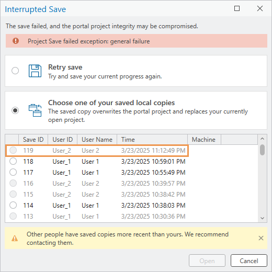This screenshot has height=272, width=272.
Task: Click the yellow warning triangle icon
Action: (15, 238)
